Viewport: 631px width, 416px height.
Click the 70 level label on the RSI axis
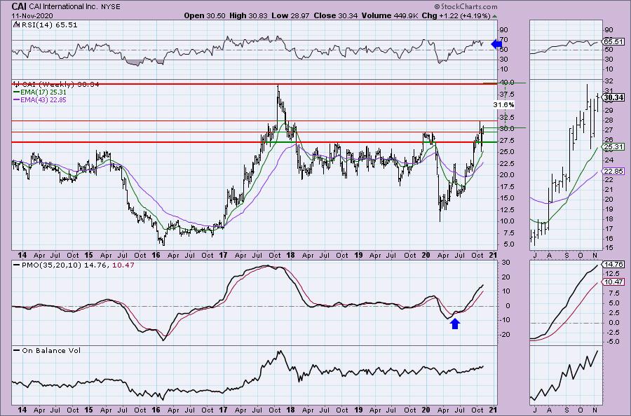(x=503, y=40)
